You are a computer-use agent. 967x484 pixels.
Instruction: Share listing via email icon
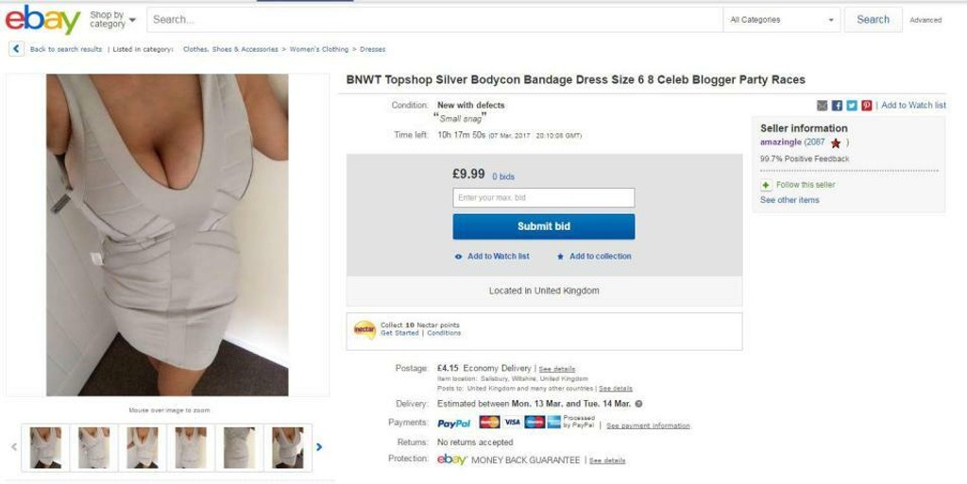point(823,106)
